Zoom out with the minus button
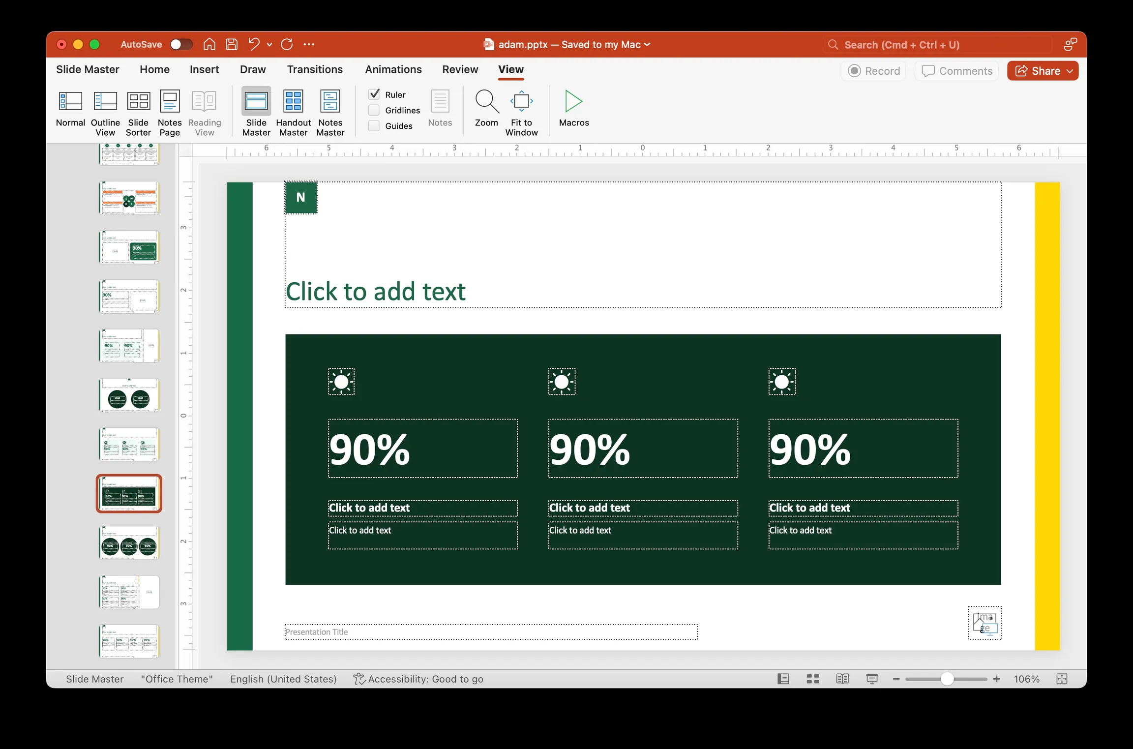 (x=896, y=679)
